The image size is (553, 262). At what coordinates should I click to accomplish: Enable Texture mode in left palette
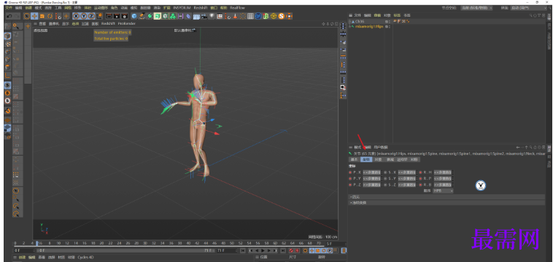(7, 44)
